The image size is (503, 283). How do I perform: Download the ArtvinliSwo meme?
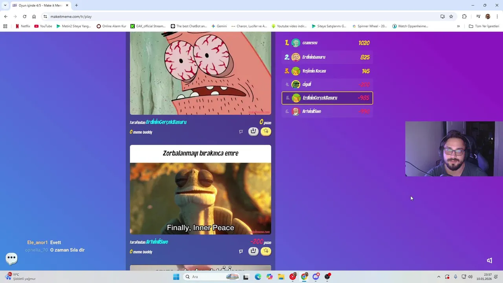coord(253,251)
